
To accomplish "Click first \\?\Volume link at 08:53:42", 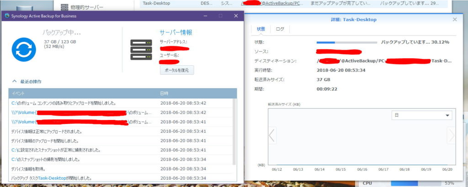I will point(69,113).
